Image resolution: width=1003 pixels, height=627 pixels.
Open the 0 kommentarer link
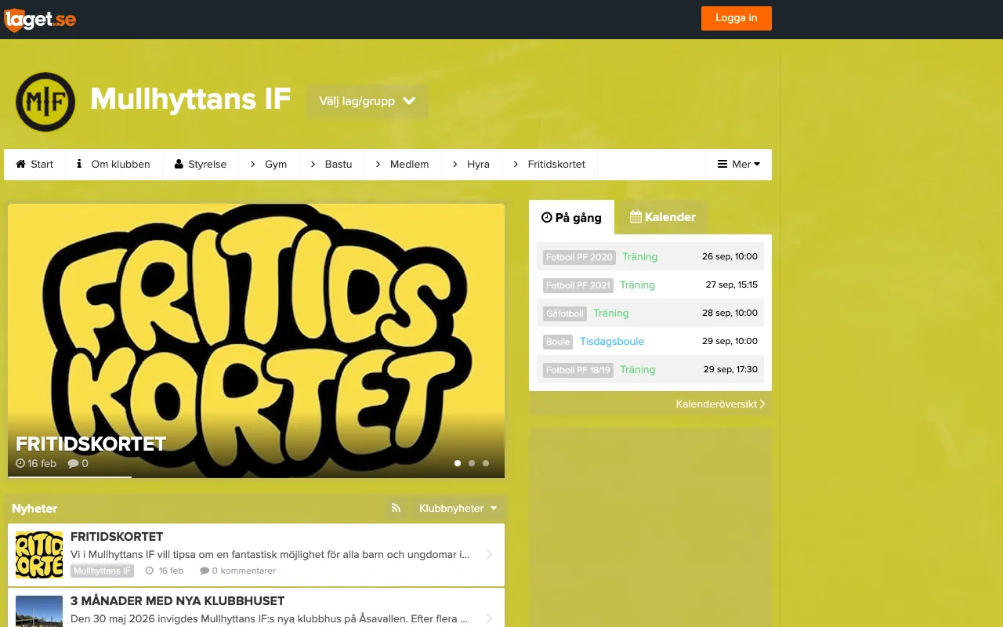(x=238, y=571)
